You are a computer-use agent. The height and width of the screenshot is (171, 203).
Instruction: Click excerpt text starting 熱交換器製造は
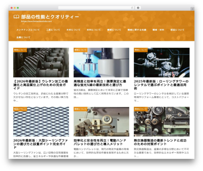point(161,153)
